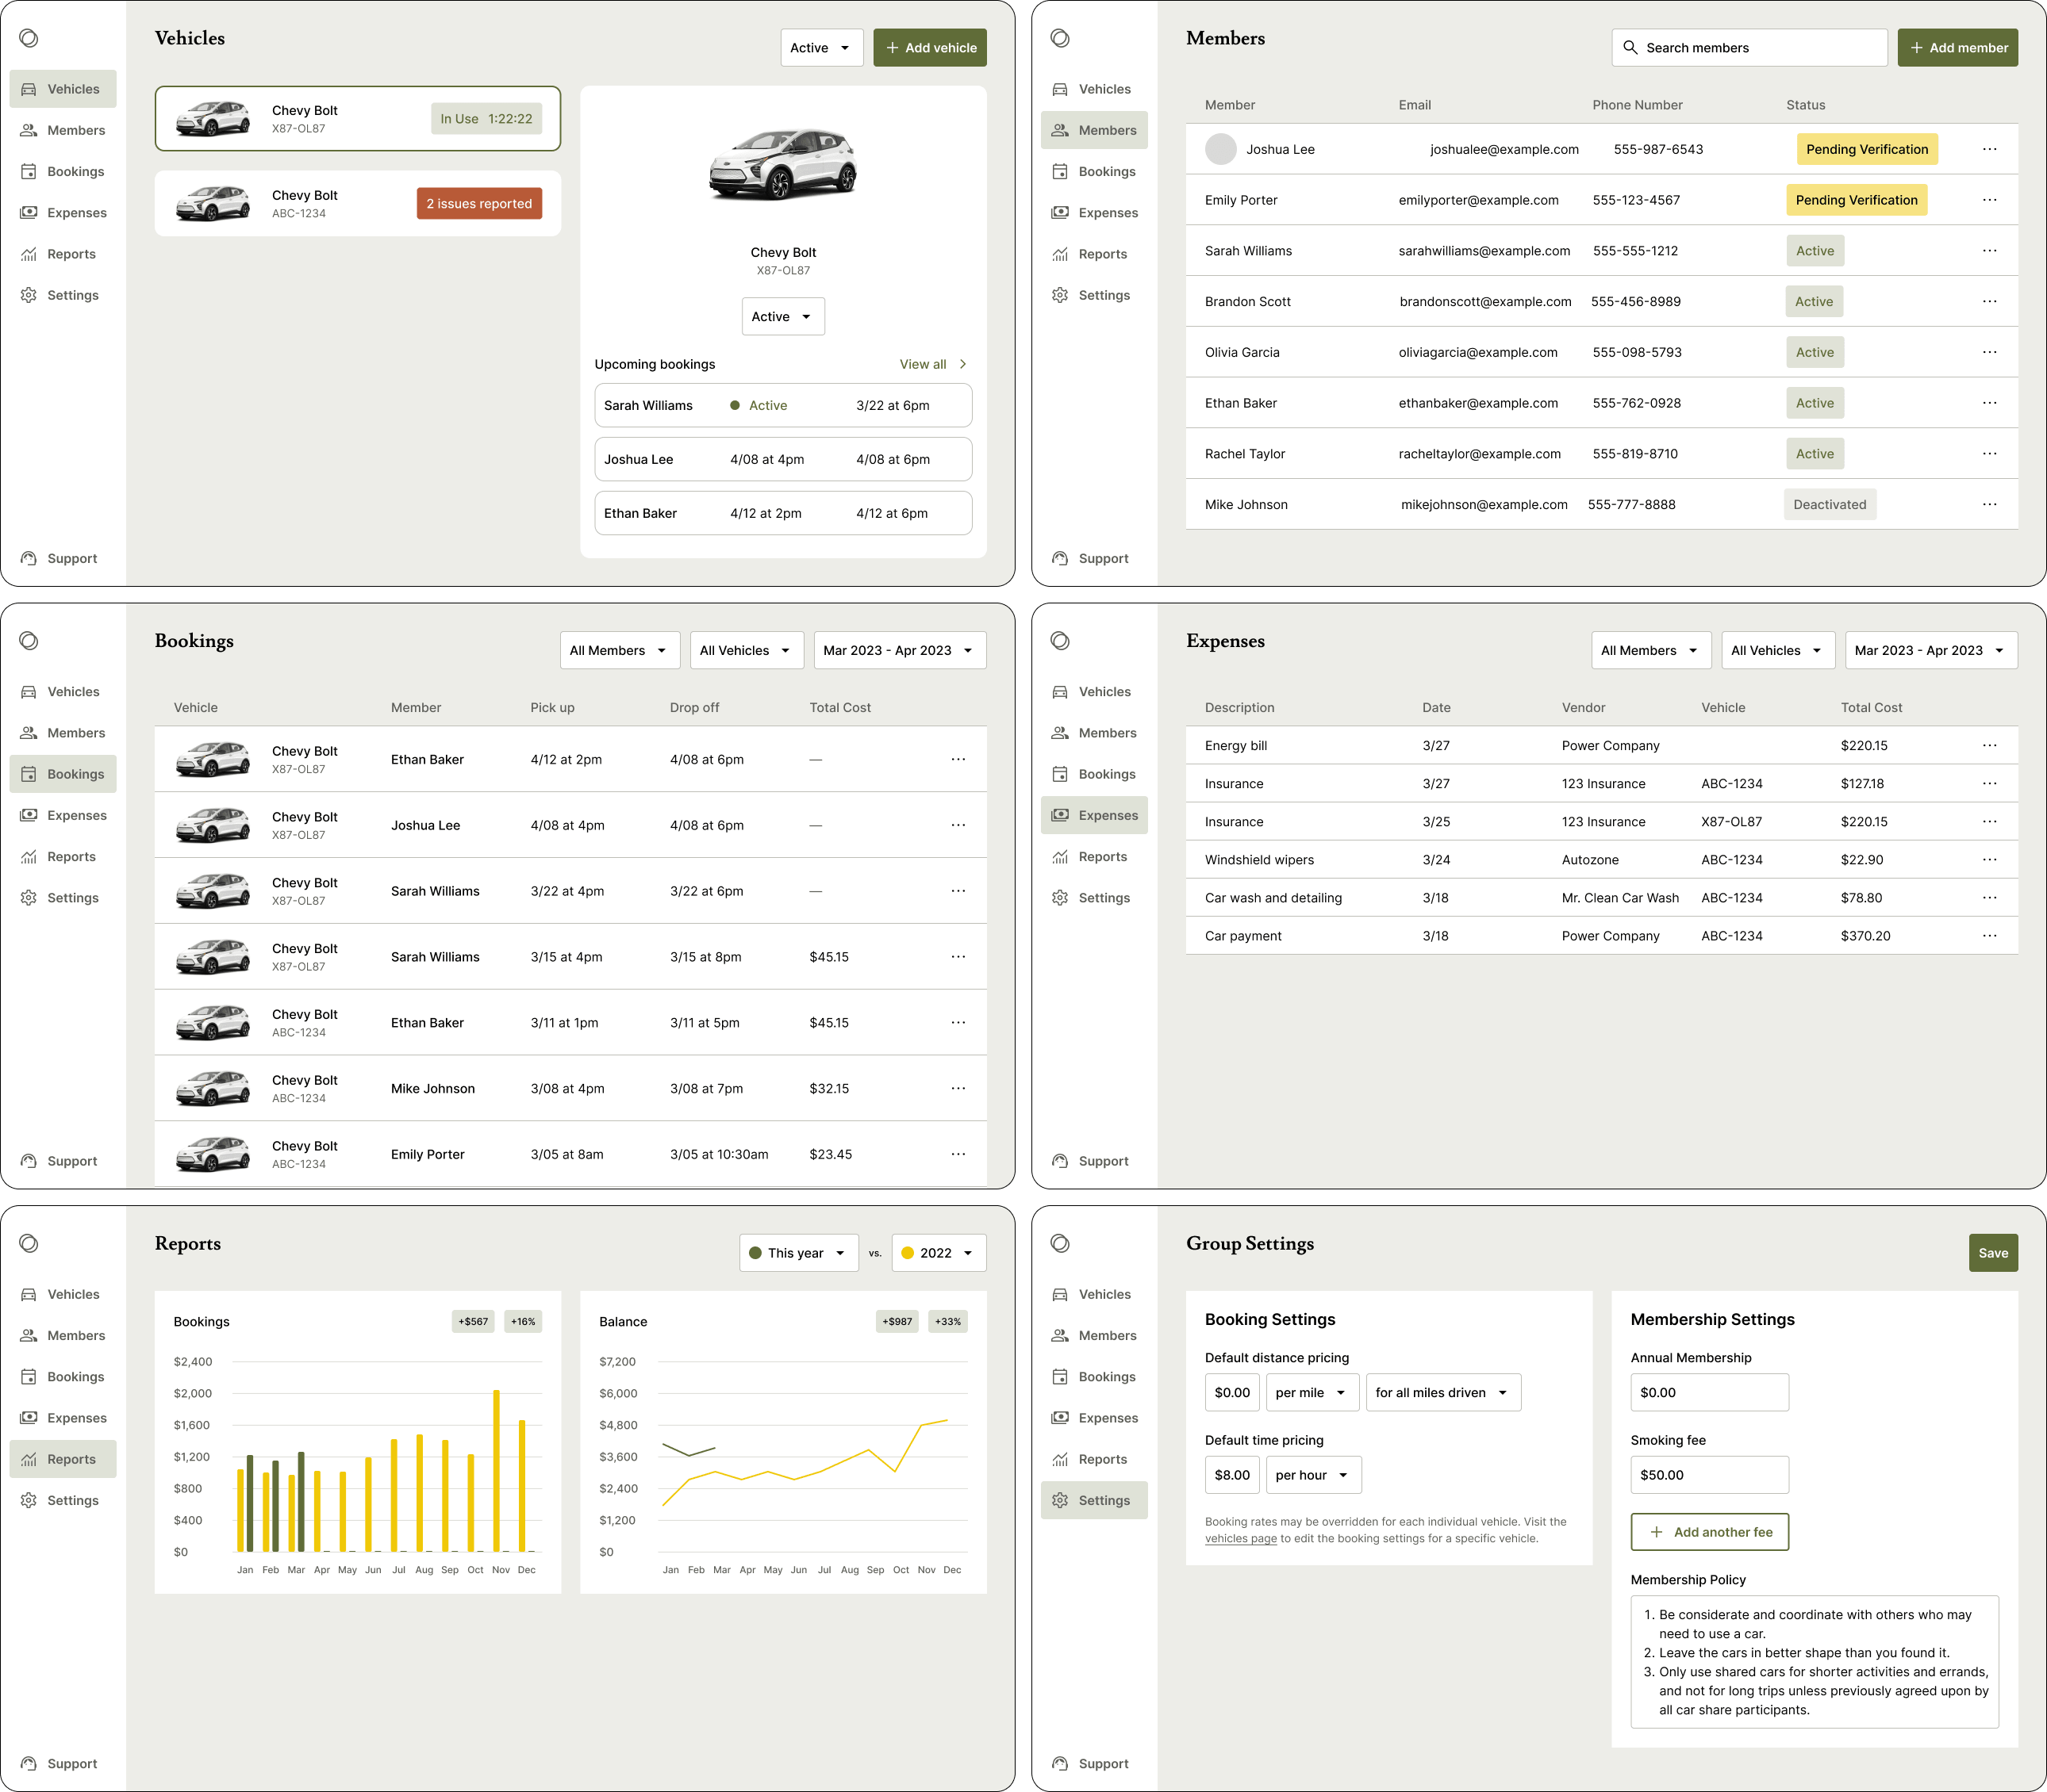The width and height of the screenshot is (2047, 1792).
Task: Go to Bookings in Members panel sidebar
Action: tap(1093, 171)
